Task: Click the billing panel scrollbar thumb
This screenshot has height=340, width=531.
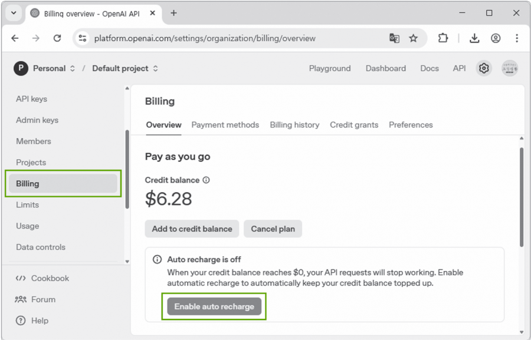Action: pos(522,197)
